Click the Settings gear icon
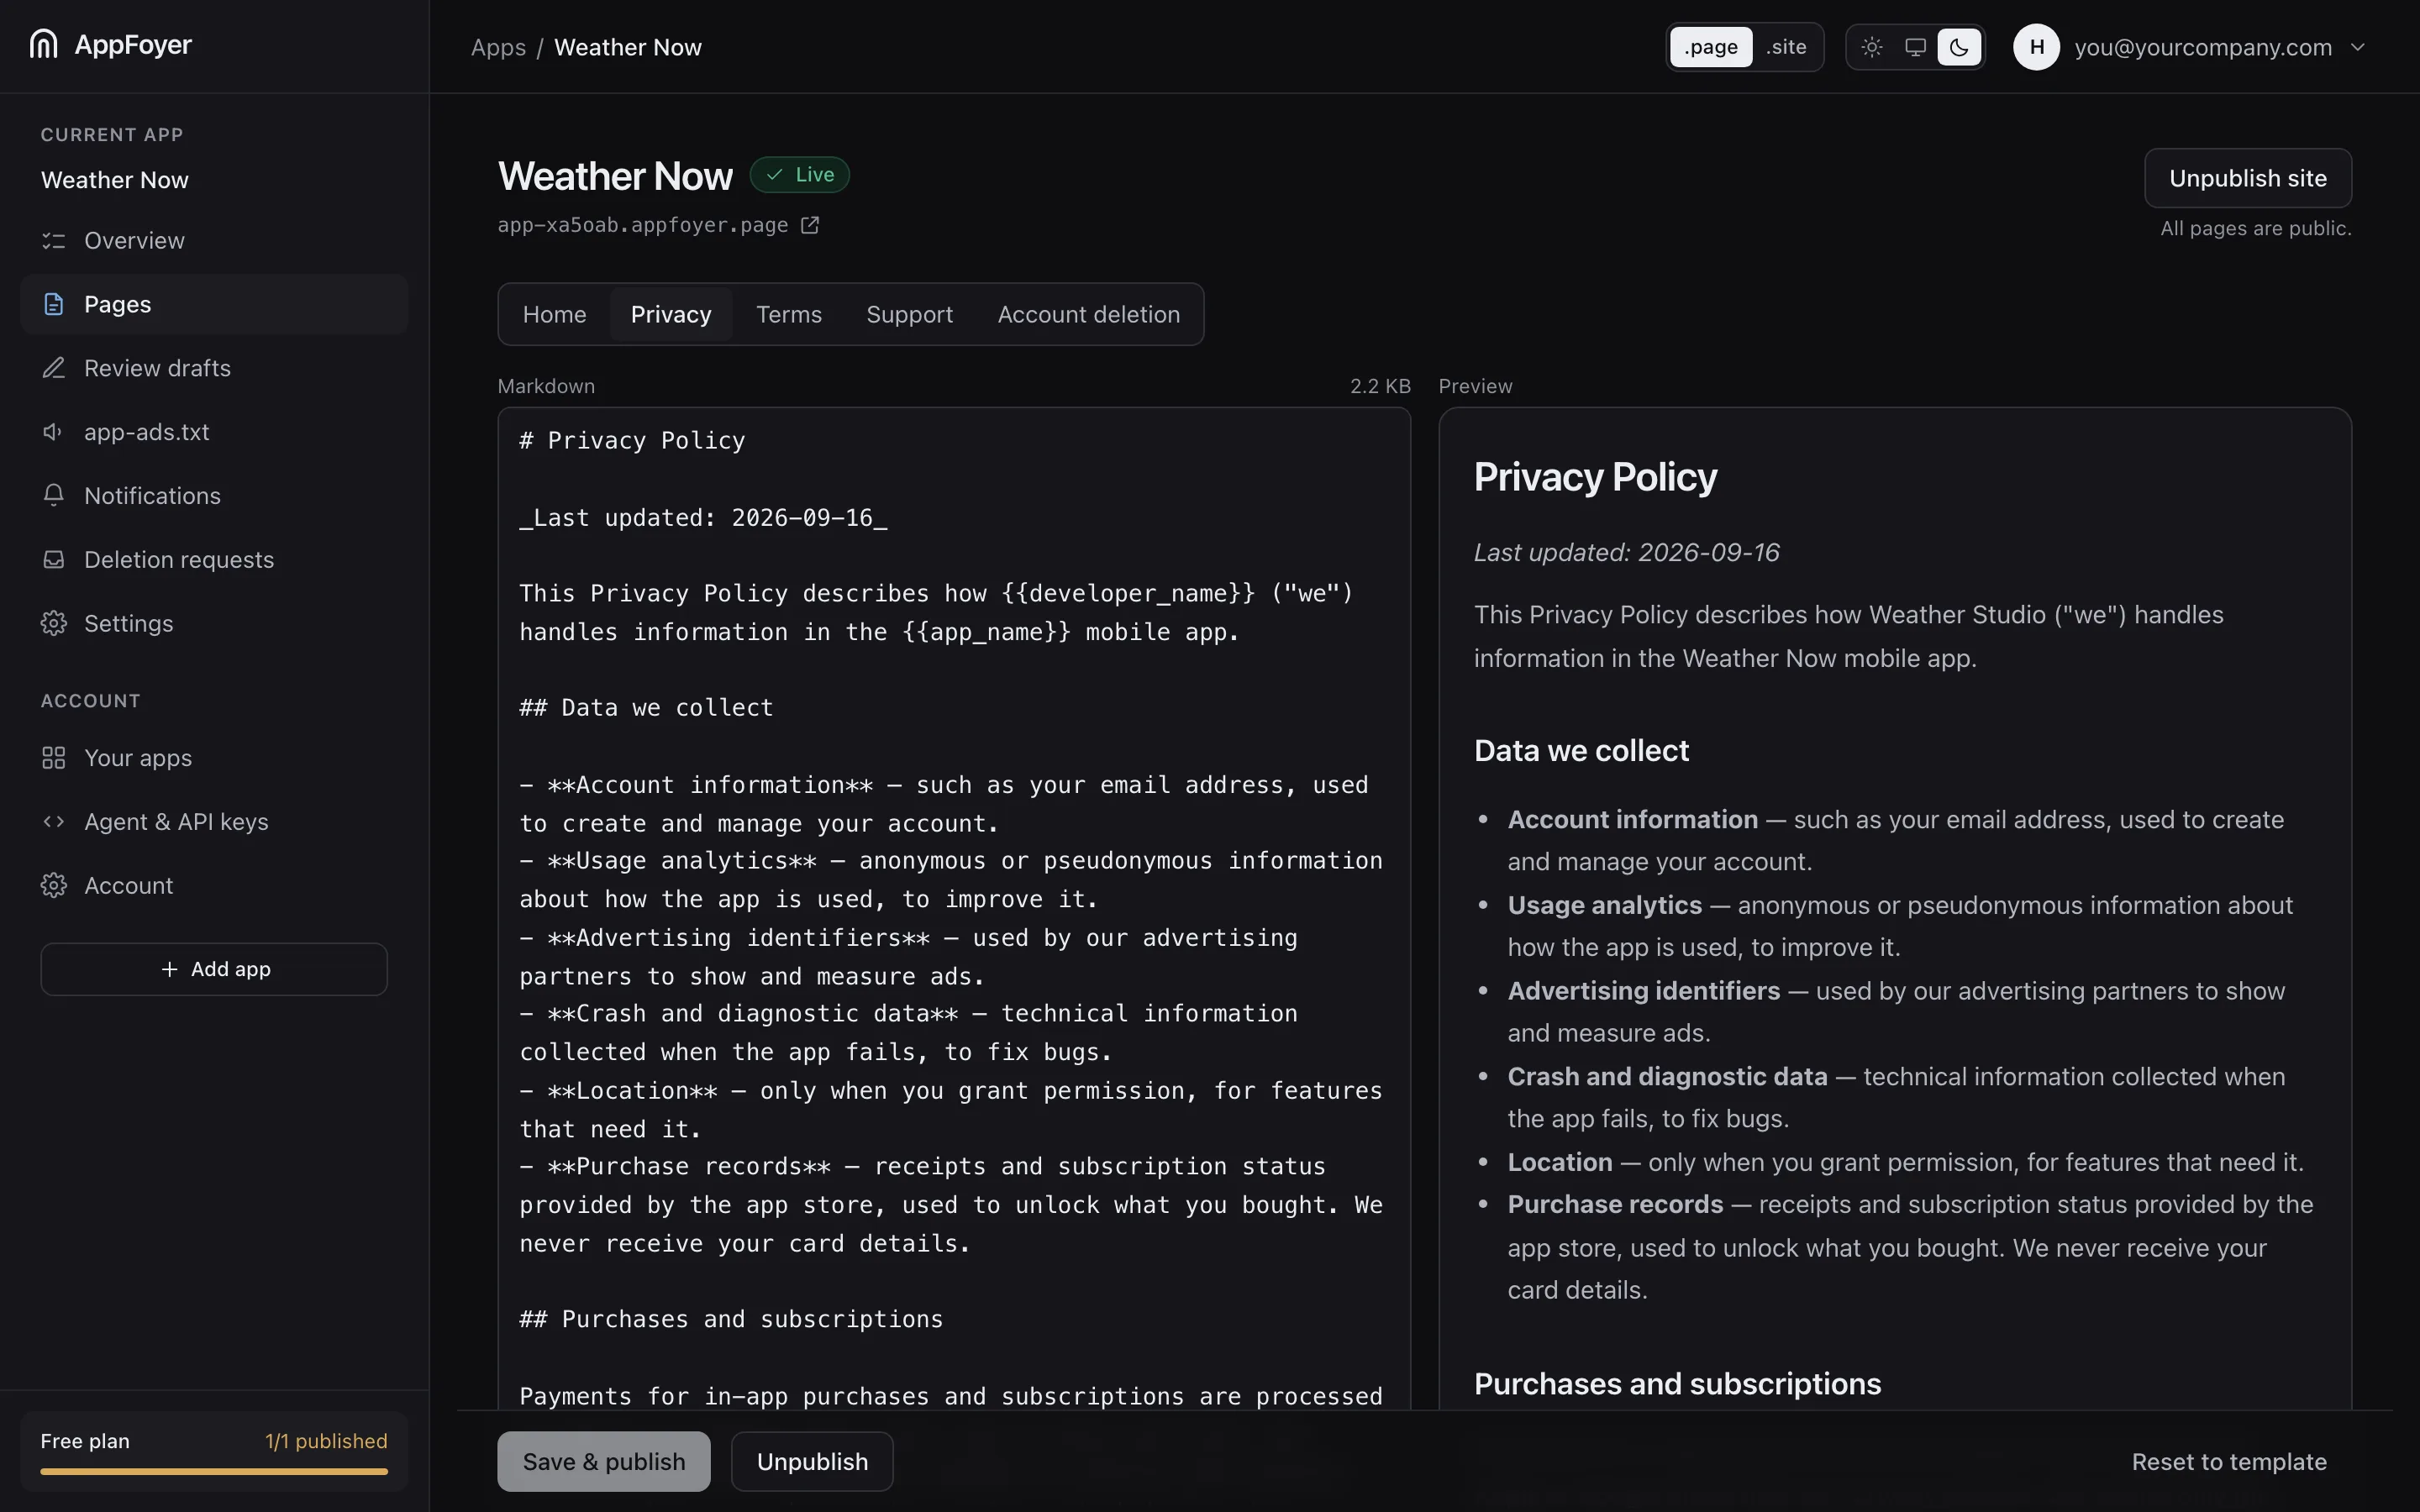 tap(54, 624)
